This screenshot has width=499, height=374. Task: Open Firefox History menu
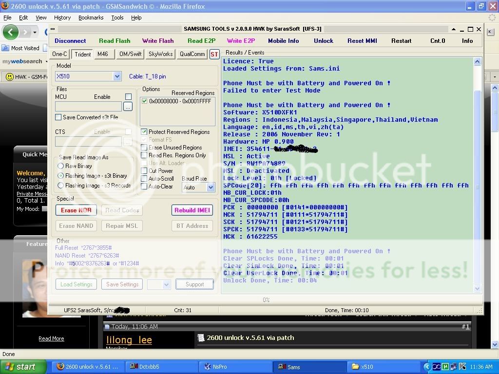pos(62,18)
